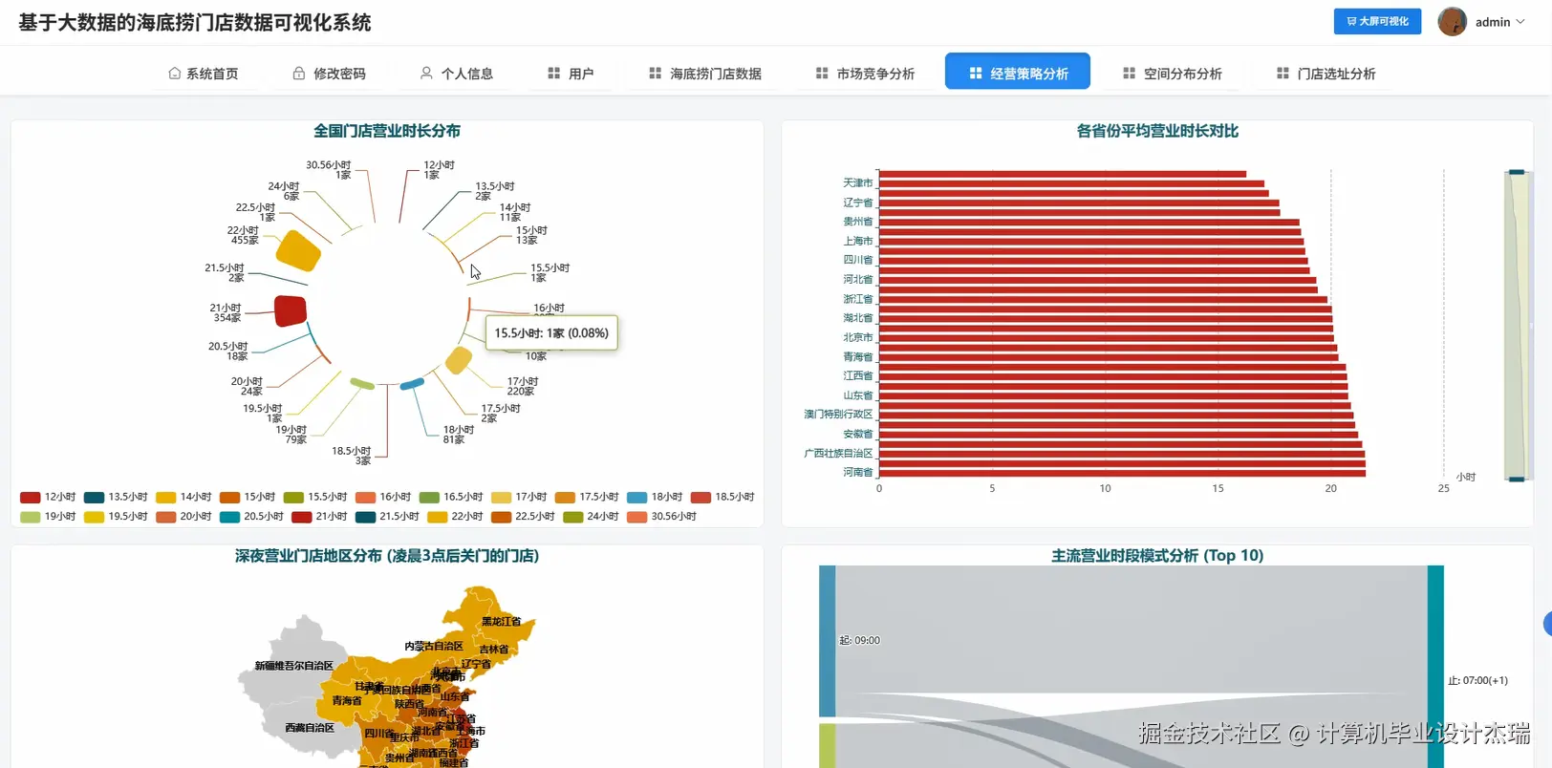Viewport: 1552px width, 768px height.
Task: Toggle the 18小时 legend entry
Action: (x=655, y=497)
